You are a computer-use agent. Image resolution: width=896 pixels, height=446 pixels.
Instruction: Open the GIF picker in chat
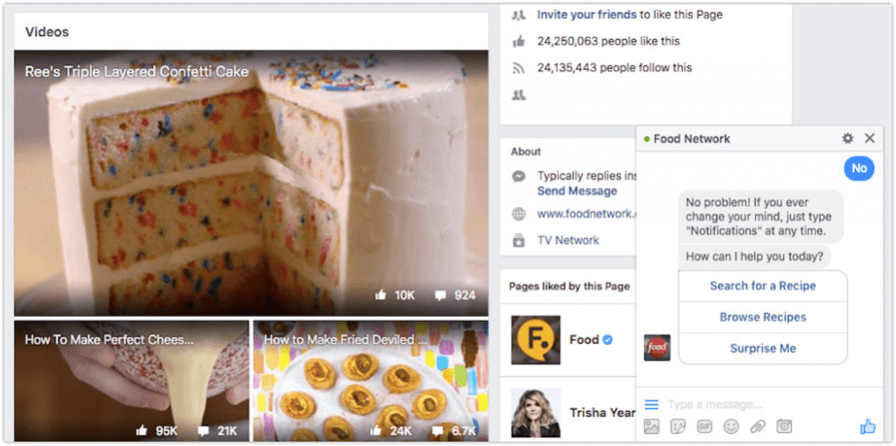tap(705, 426)
